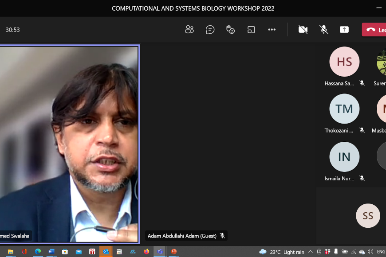Switch to PowerPoint in the taskbar
Viewport: 386px width, 257px height.
[173, 252]
